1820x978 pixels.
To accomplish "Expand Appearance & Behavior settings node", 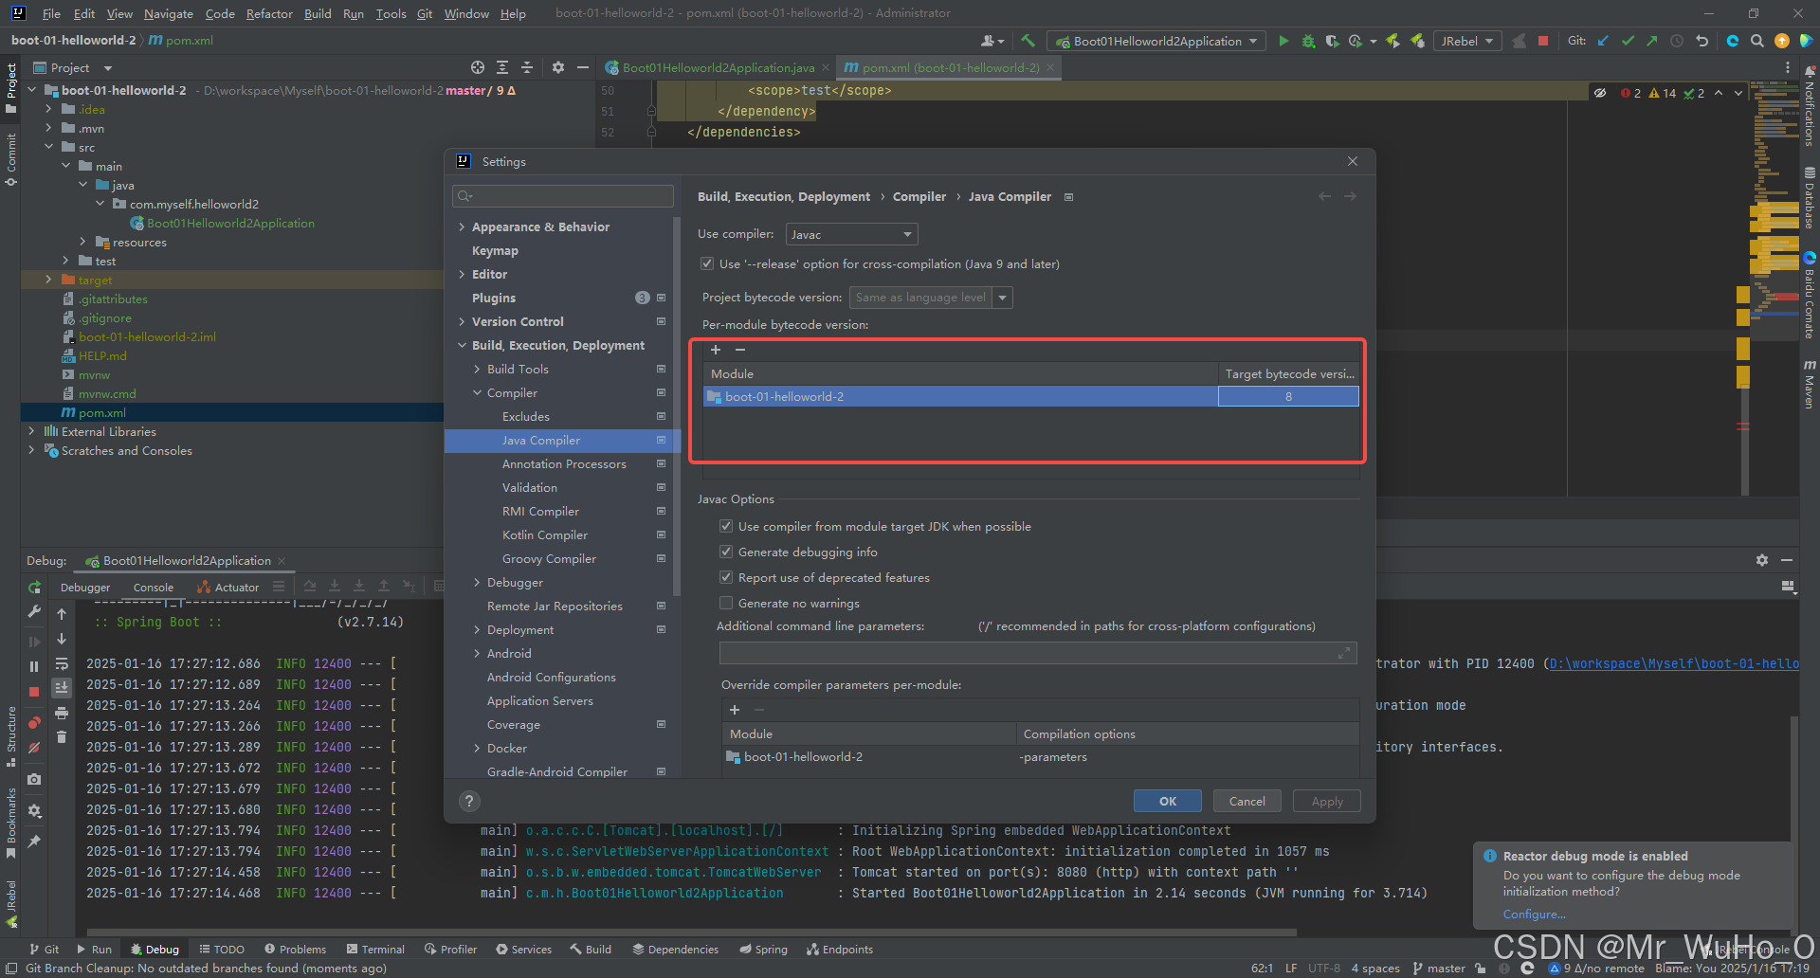I will pos(462,227).
